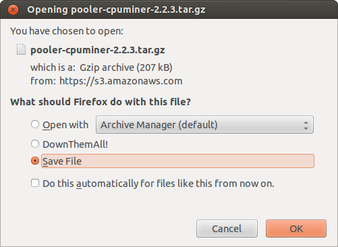This screenshot has height=247, width=338.
Task: Click the Save File label text
Action: point(62,161)
